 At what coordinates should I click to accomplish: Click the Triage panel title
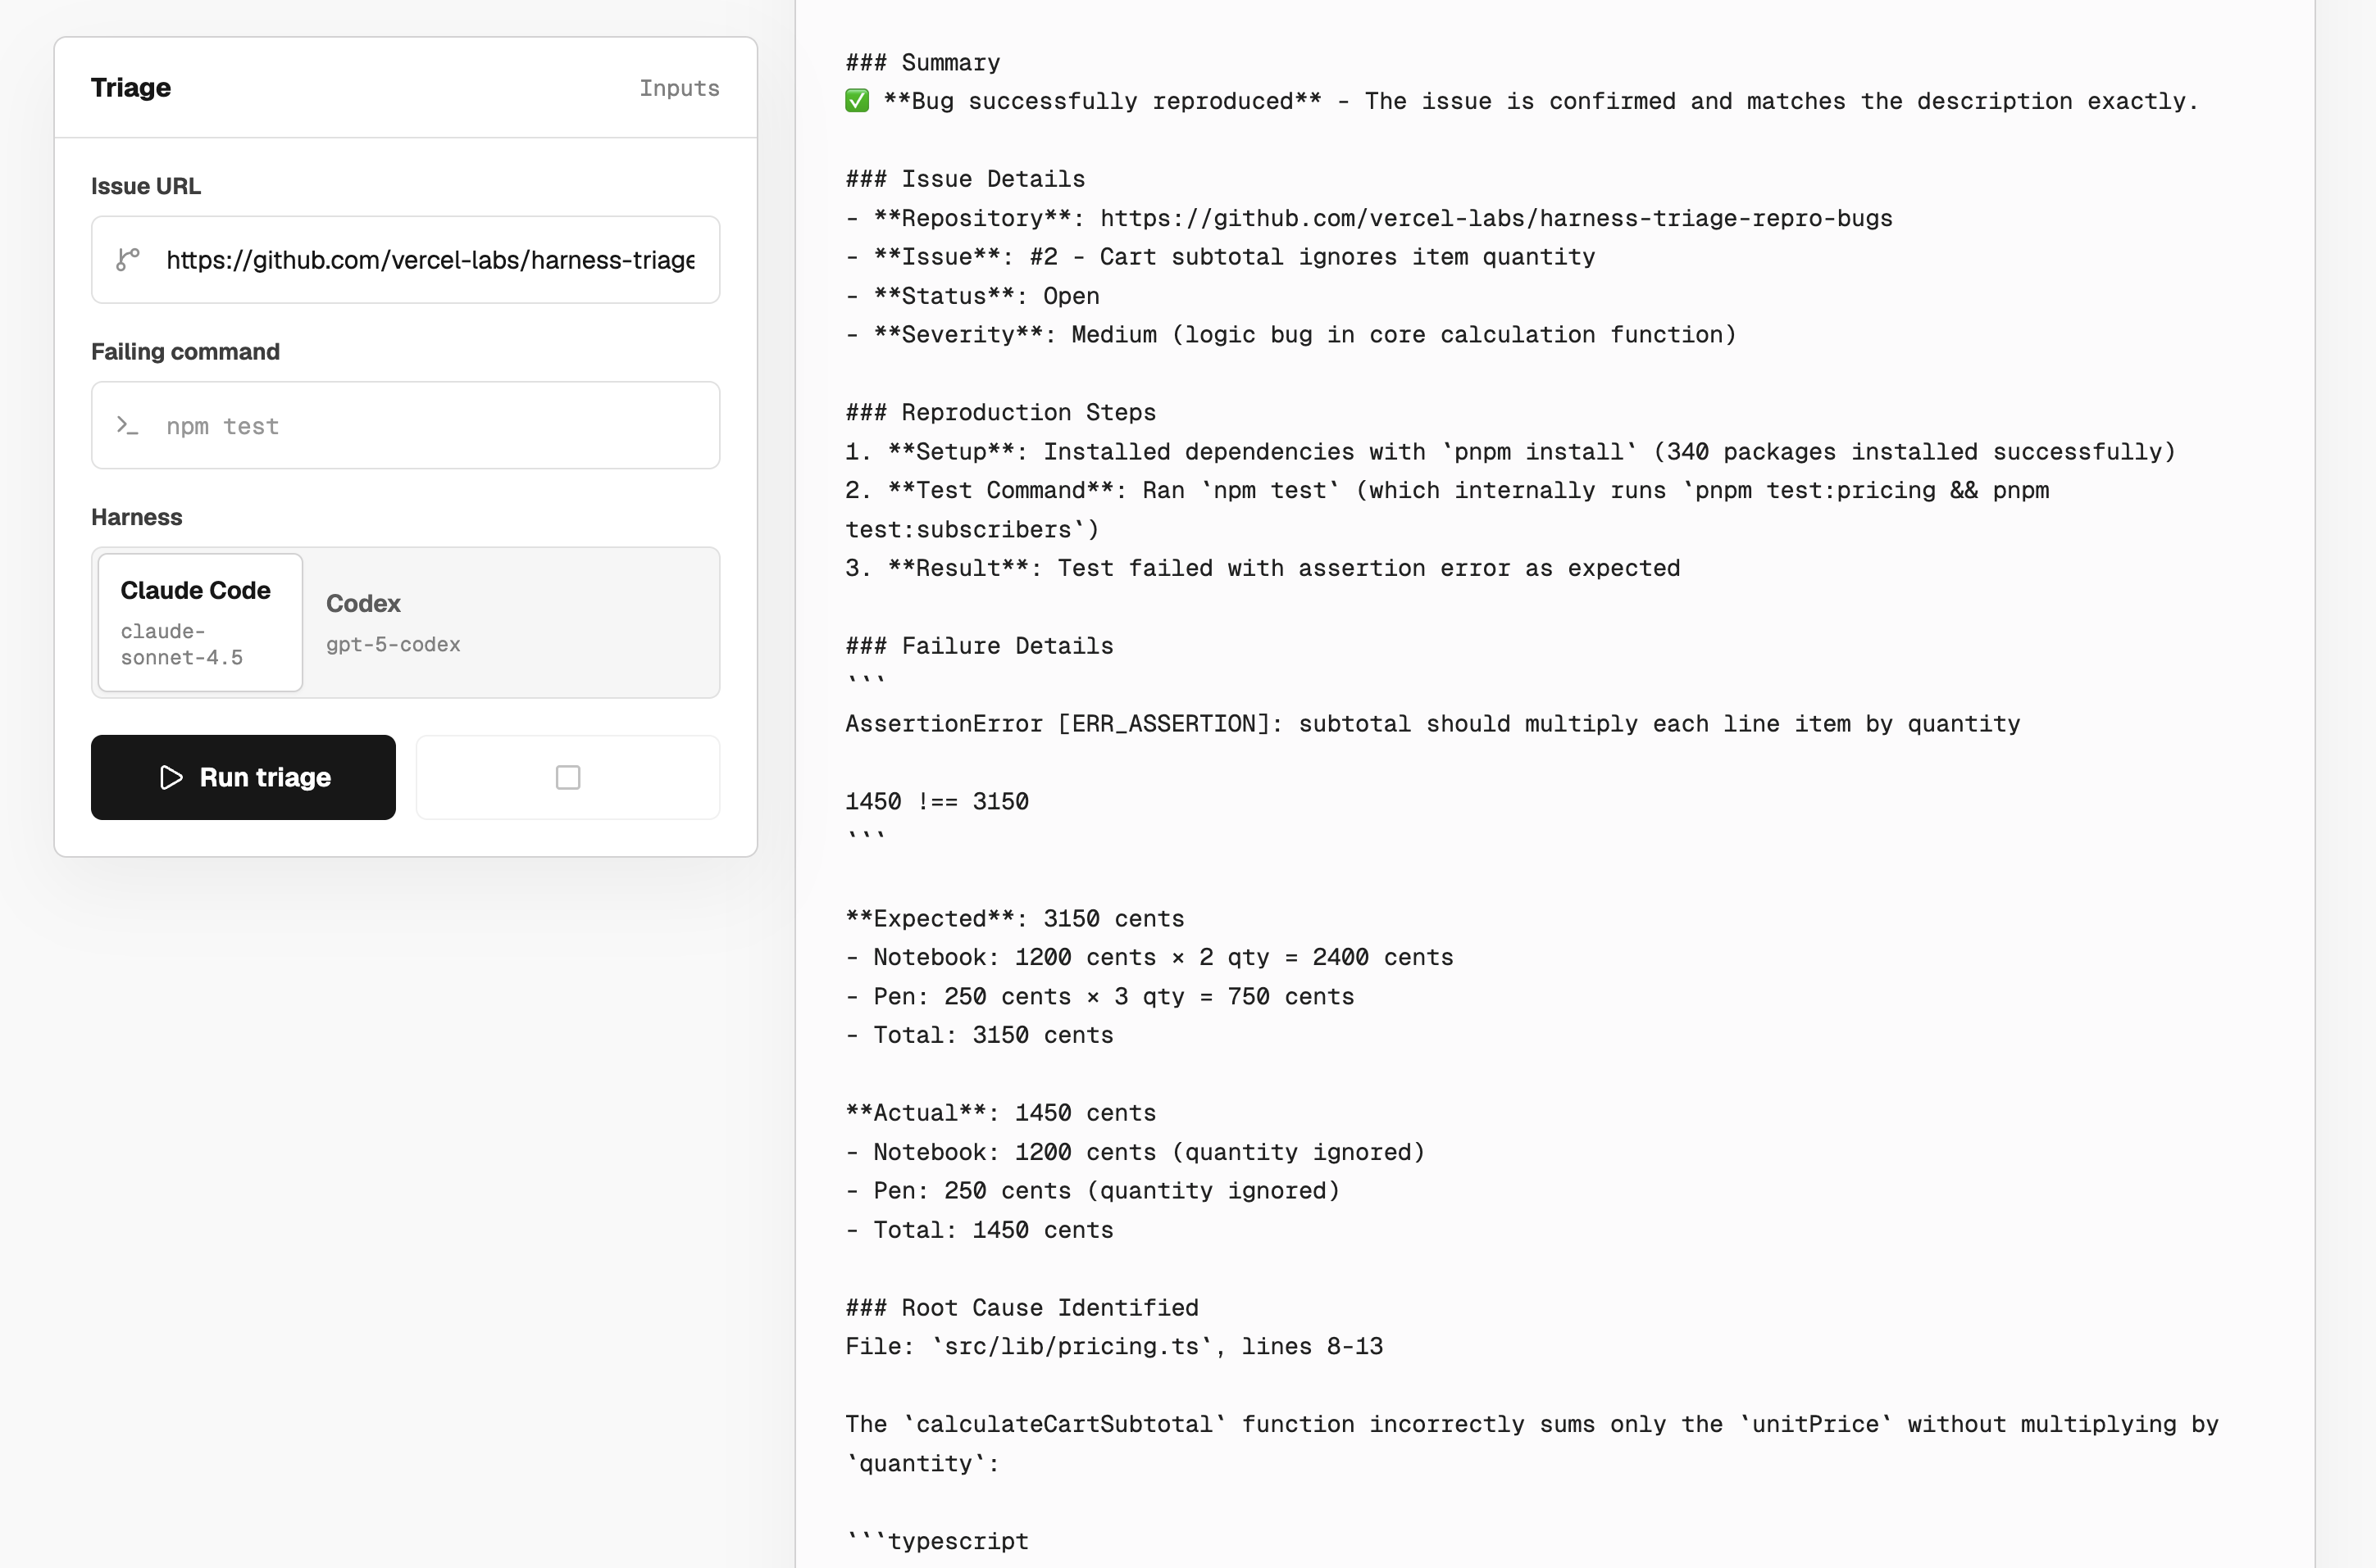tap(131, 88)
